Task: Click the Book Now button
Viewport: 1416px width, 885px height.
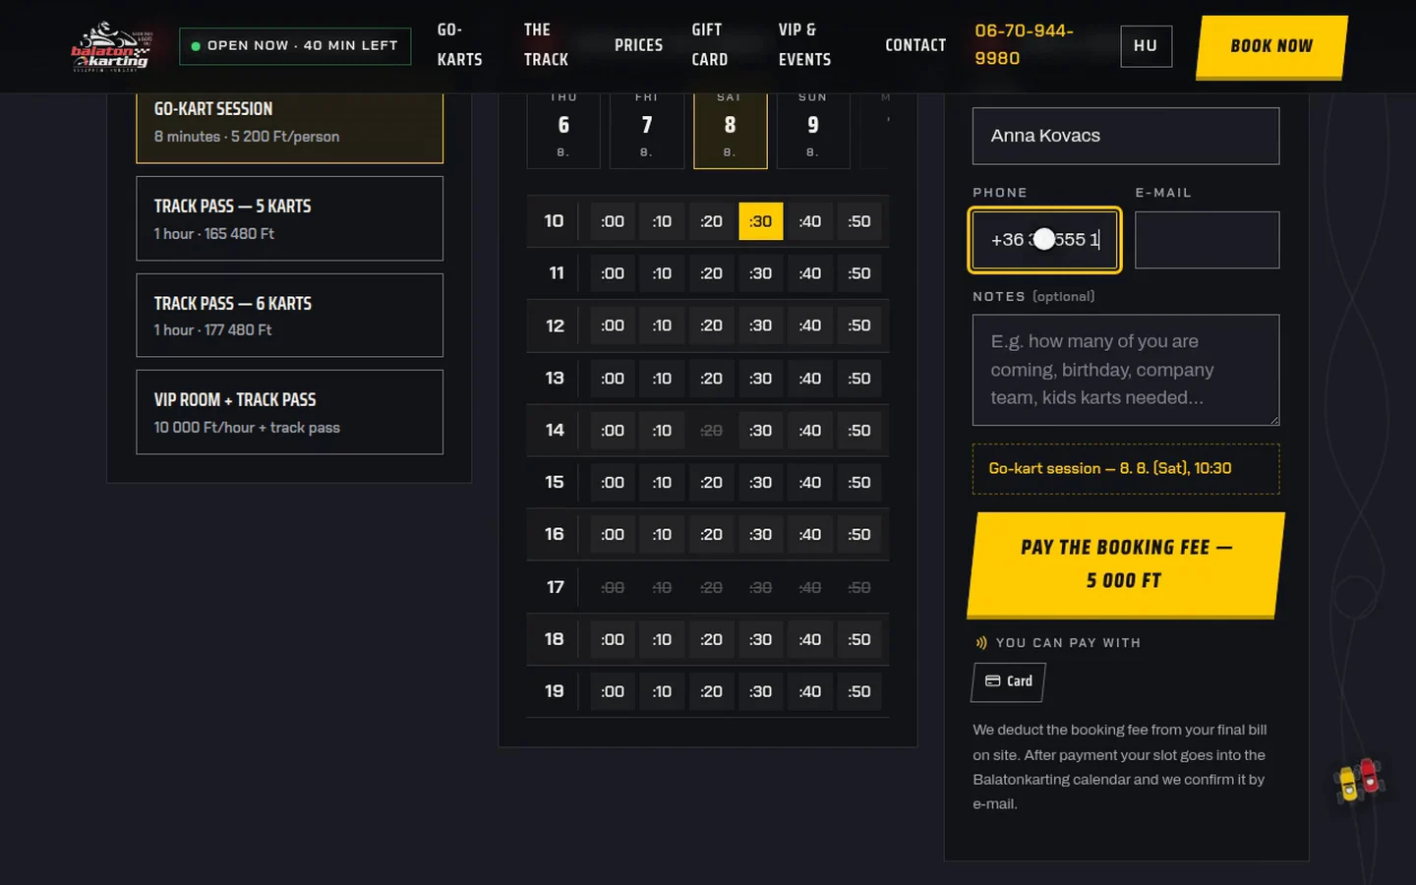Action: point(1270,46)
